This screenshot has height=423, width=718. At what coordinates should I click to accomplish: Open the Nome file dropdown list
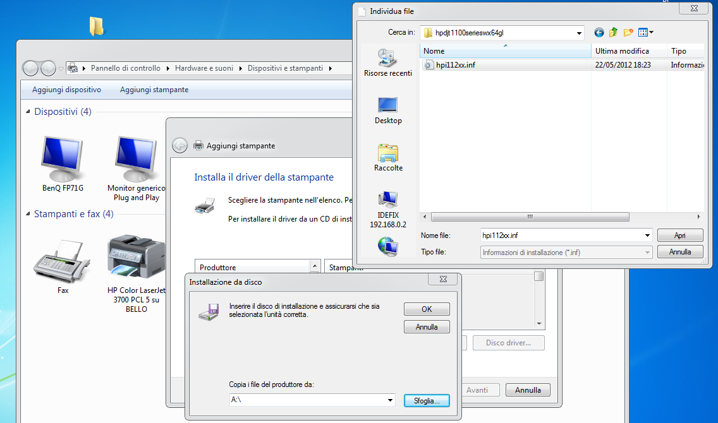tap(647, 235)
